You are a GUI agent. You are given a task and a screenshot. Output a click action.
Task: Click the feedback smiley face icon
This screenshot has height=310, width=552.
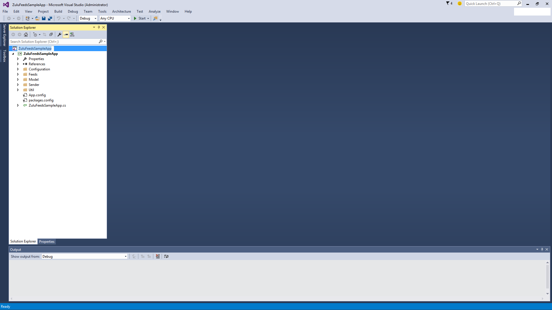click(x=459, y=4)
